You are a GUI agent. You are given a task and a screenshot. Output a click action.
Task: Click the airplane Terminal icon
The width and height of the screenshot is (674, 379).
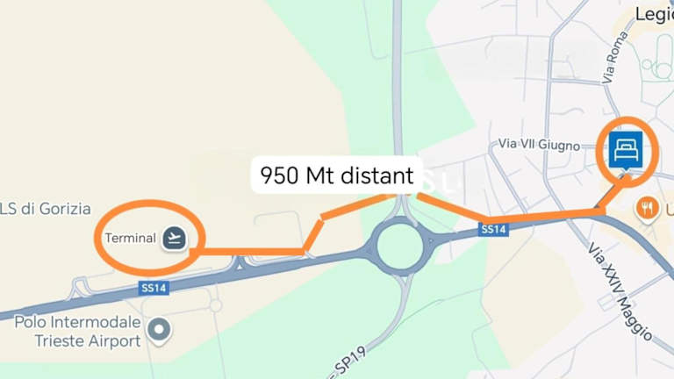coord(174,238)
